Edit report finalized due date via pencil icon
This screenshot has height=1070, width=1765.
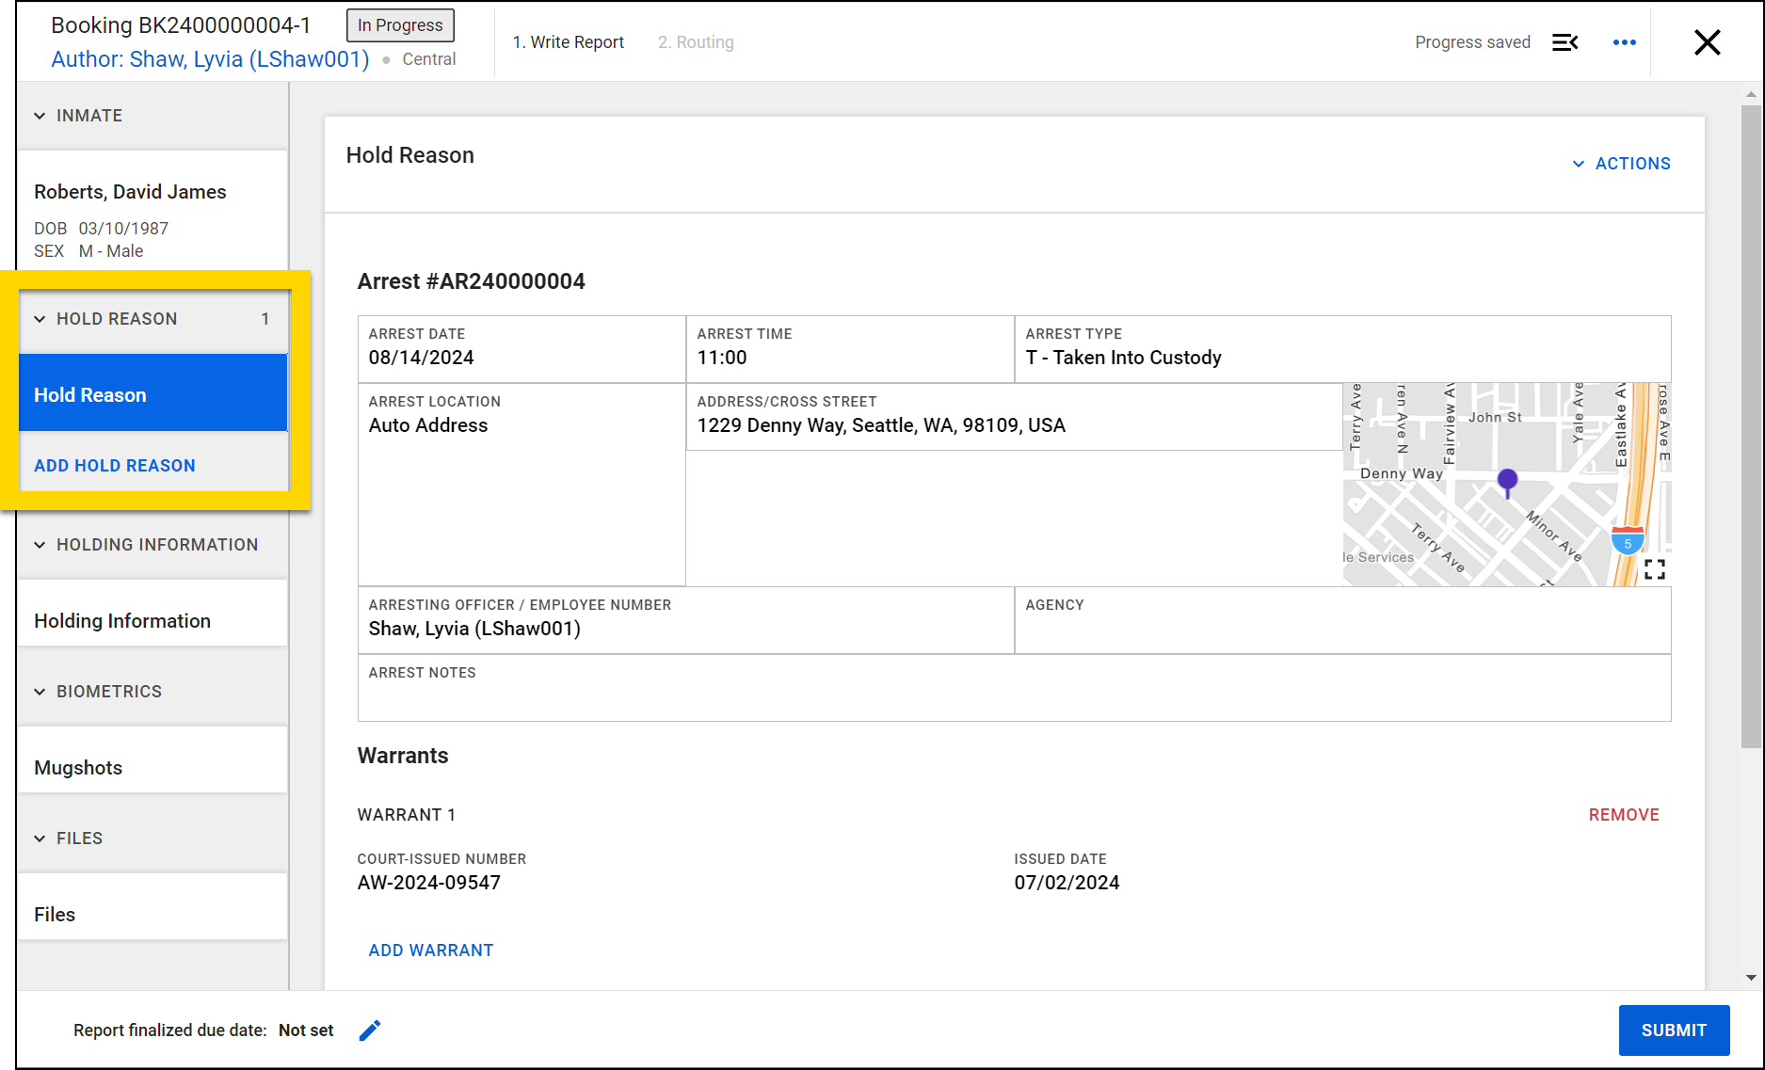370,1030
